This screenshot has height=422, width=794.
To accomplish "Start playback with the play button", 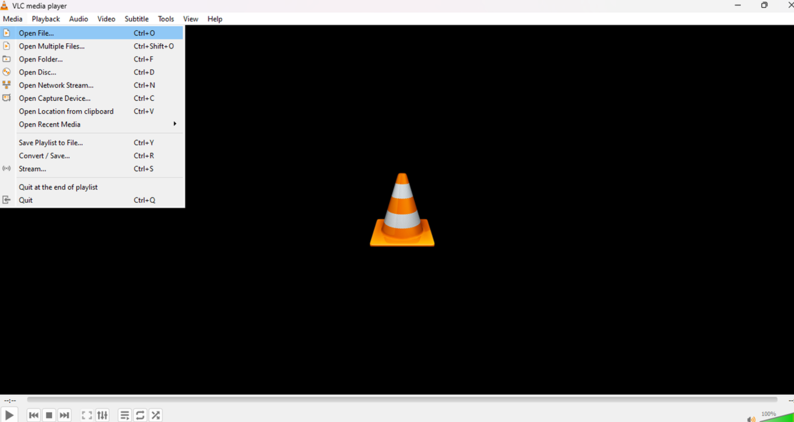I will (x=10, y=415).
